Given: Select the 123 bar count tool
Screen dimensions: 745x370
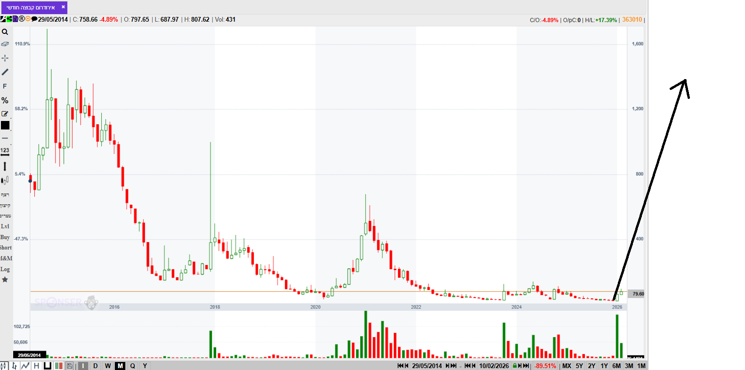Looking at the screenshot, I should coord(5,152).
